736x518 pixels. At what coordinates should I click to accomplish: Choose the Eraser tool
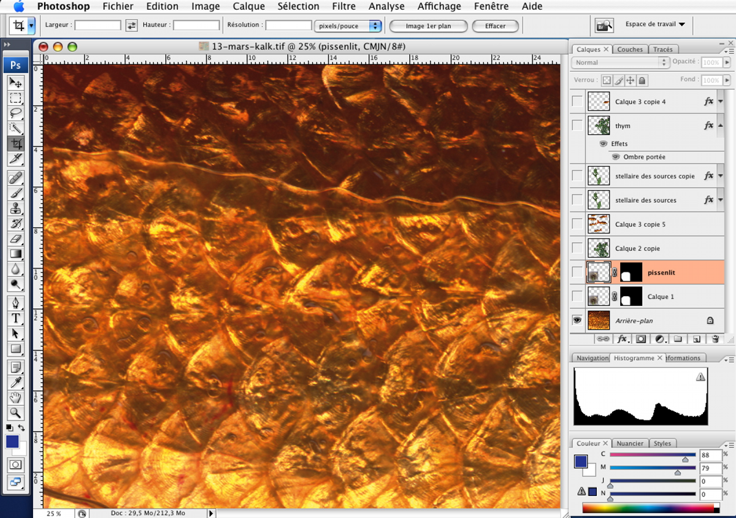(16, 239)
